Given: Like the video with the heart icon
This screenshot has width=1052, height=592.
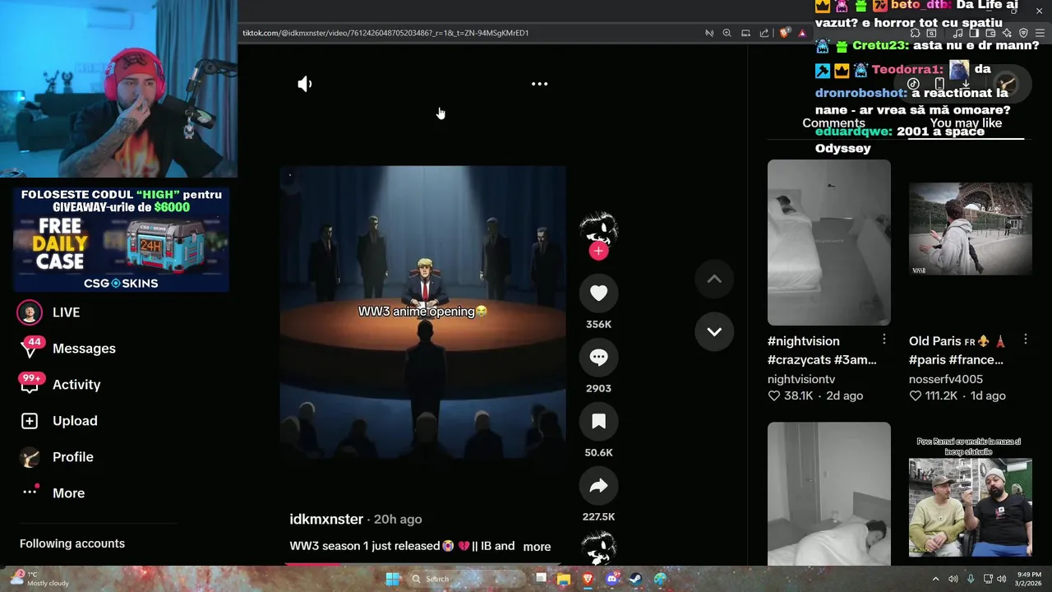Looking at the screenshot, I should [x=598, y=293].
